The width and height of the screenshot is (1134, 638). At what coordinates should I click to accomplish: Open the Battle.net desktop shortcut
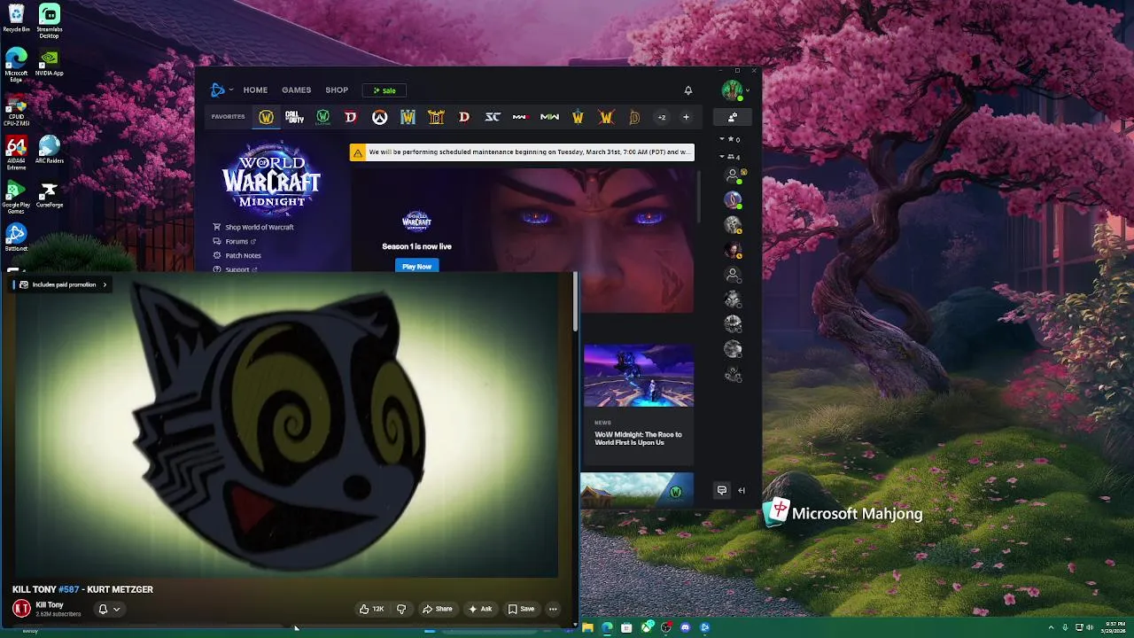(x=16, y=237)
